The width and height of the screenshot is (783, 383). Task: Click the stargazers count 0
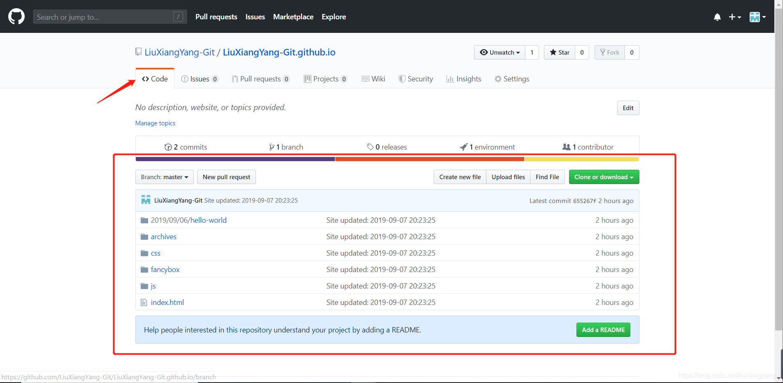[582, 52]
